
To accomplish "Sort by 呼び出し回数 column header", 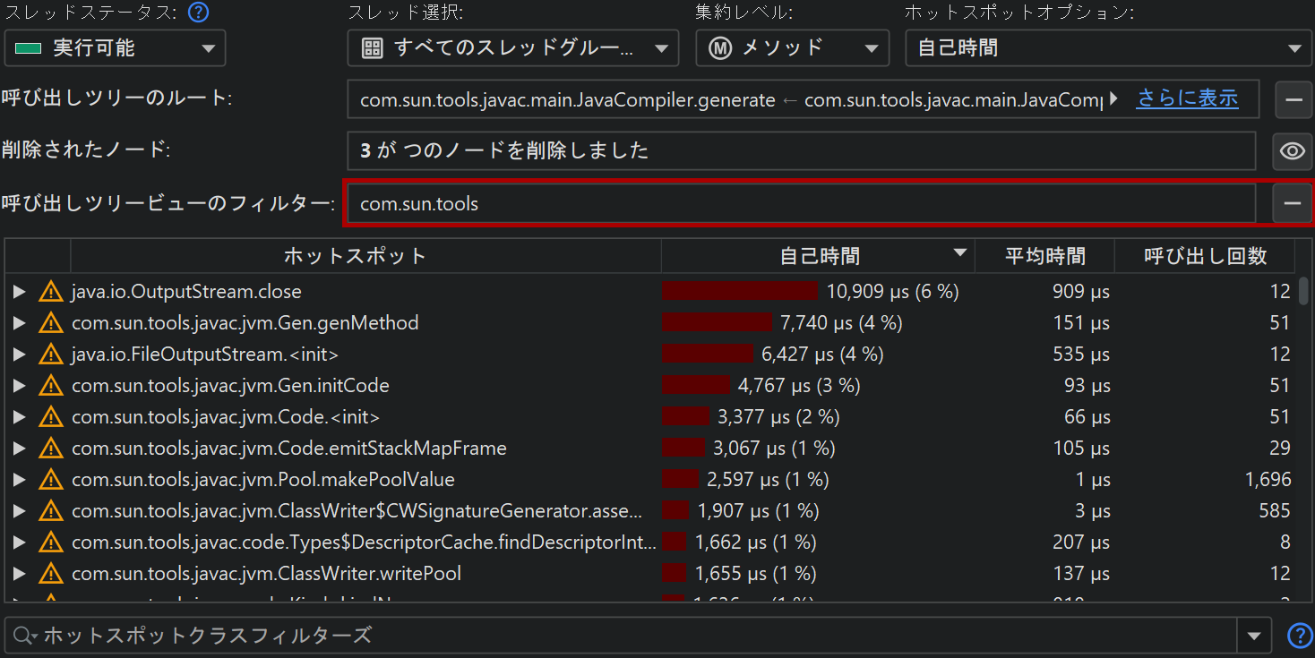I will click(x=1205, y=257).
